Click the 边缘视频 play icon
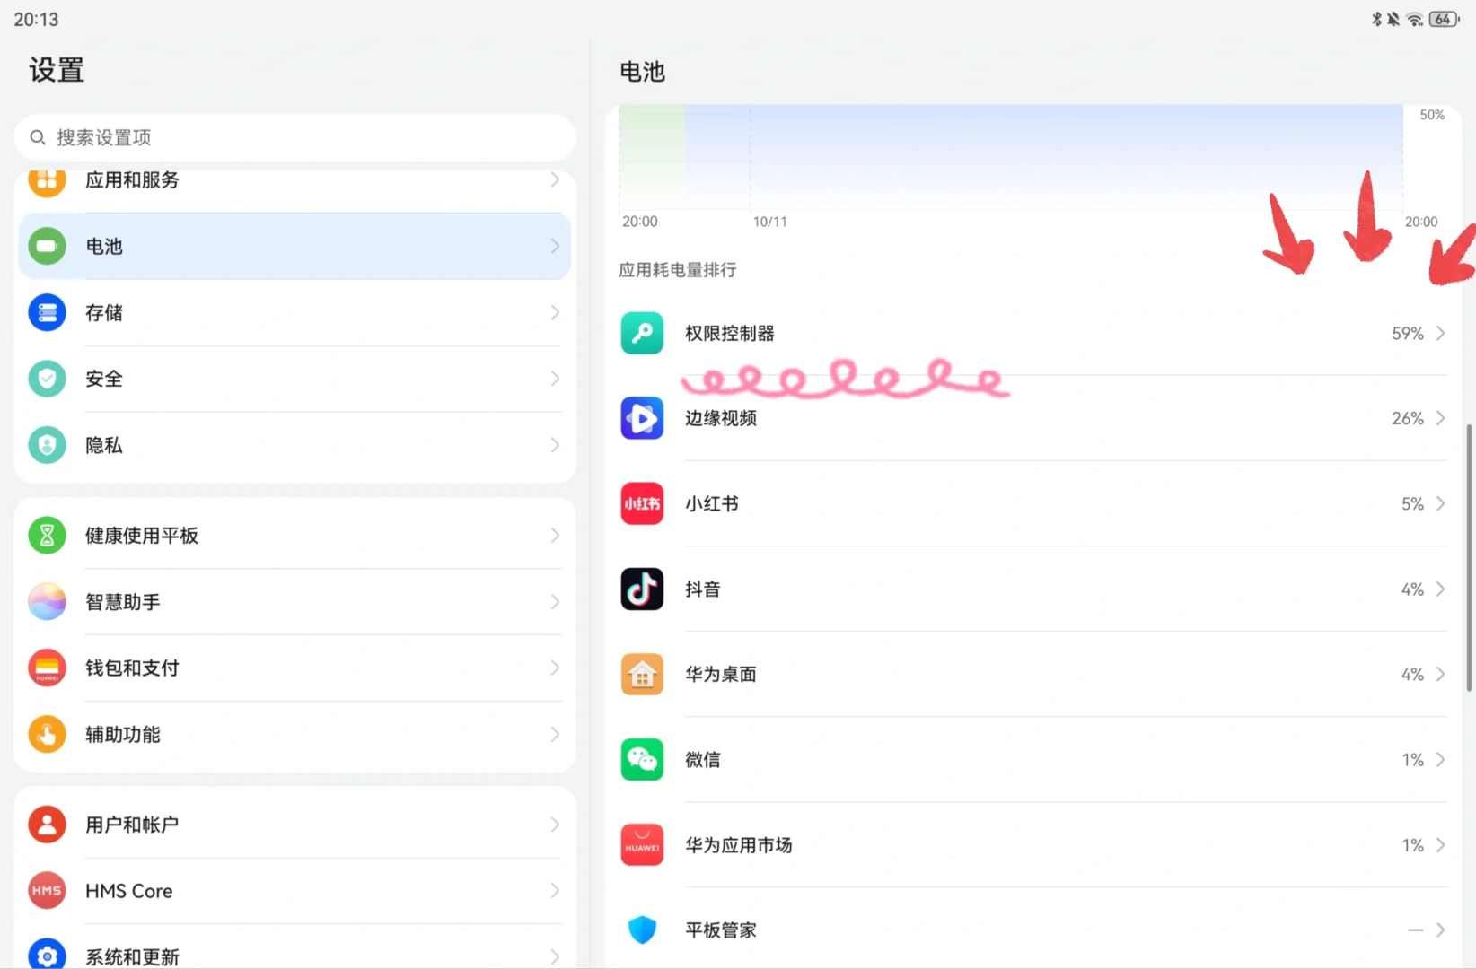This screenshot has height=969, width=1476. point(642,418)
